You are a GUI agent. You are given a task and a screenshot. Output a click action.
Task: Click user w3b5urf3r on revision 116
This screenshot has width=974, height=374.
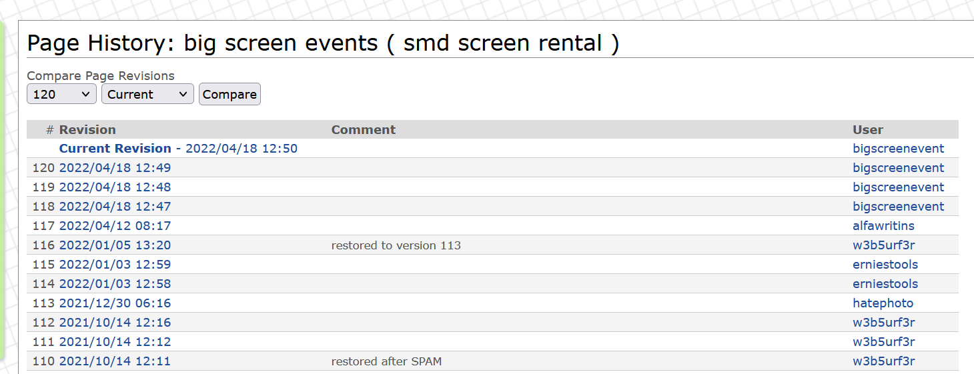coord(883,245)
